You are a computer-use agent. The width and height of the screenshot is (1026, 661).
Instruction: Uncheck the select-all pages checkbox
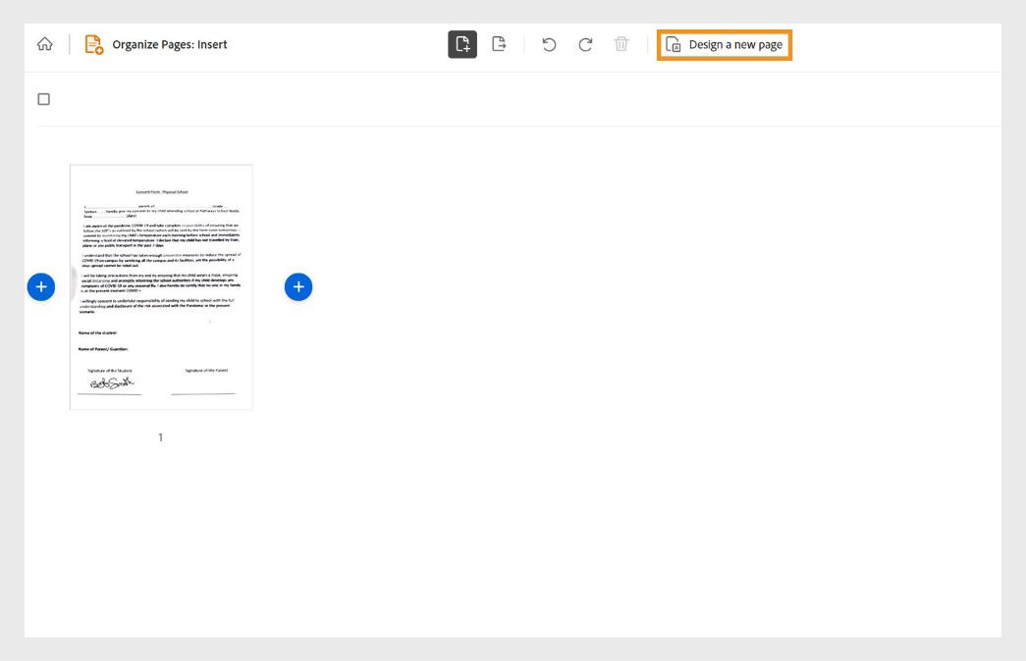tap(43, 98)
